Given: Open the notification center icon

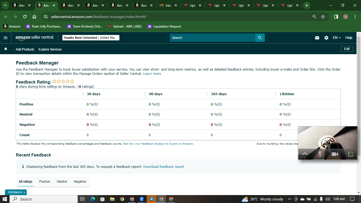Looking at the screenshot, I should pos(352,199).
